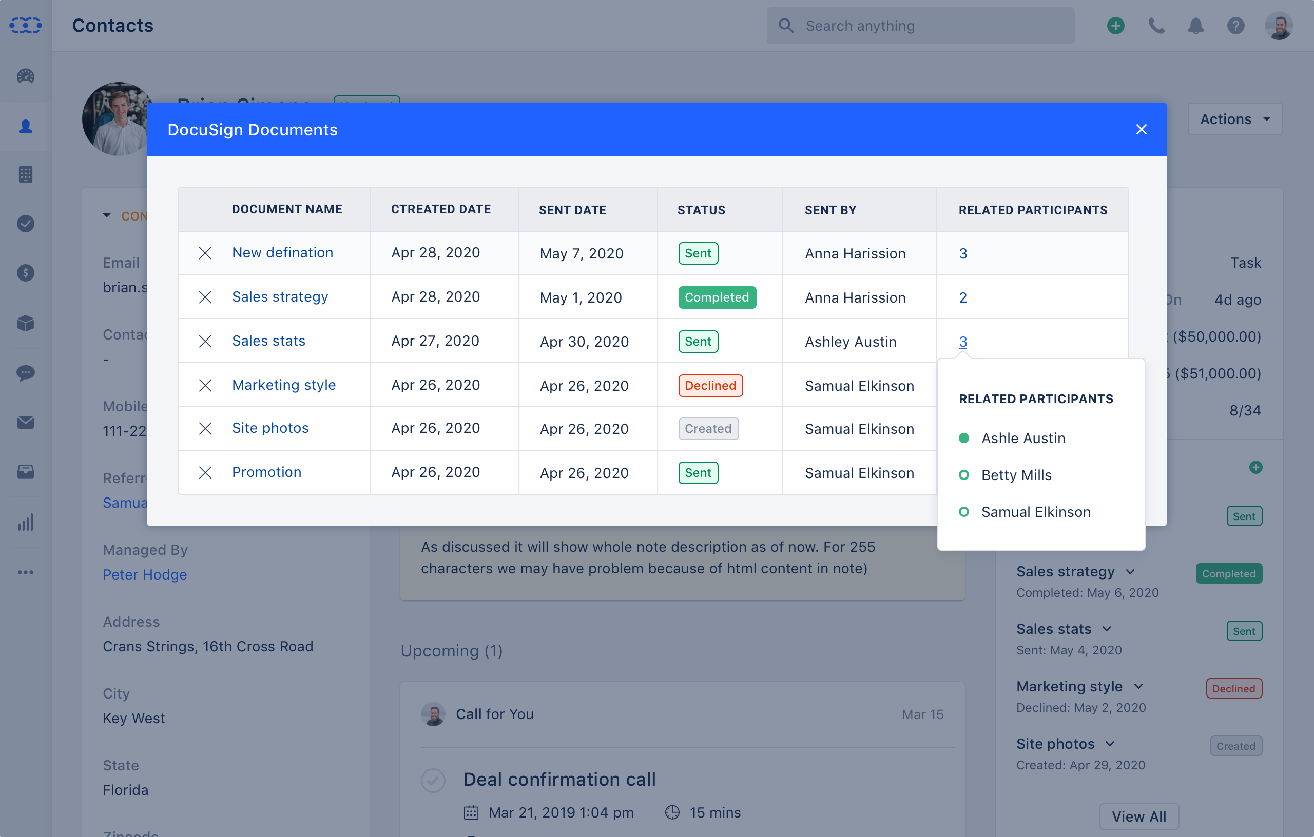Click the Sent By column header
The width and height of the screenshot is (1314, 837).
pyautogui.click(x=830, y=210)
